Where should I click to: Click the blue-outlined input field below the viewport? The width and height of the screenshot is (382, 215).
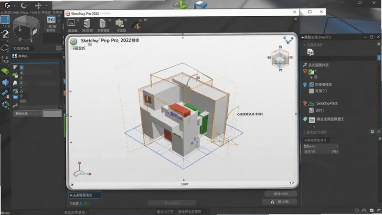(85, 195)
